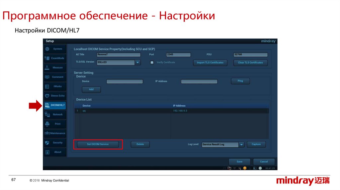This screenshot has height=190, width=340.
Task: Click the PDU input field
Action: (x=250, y=55)
